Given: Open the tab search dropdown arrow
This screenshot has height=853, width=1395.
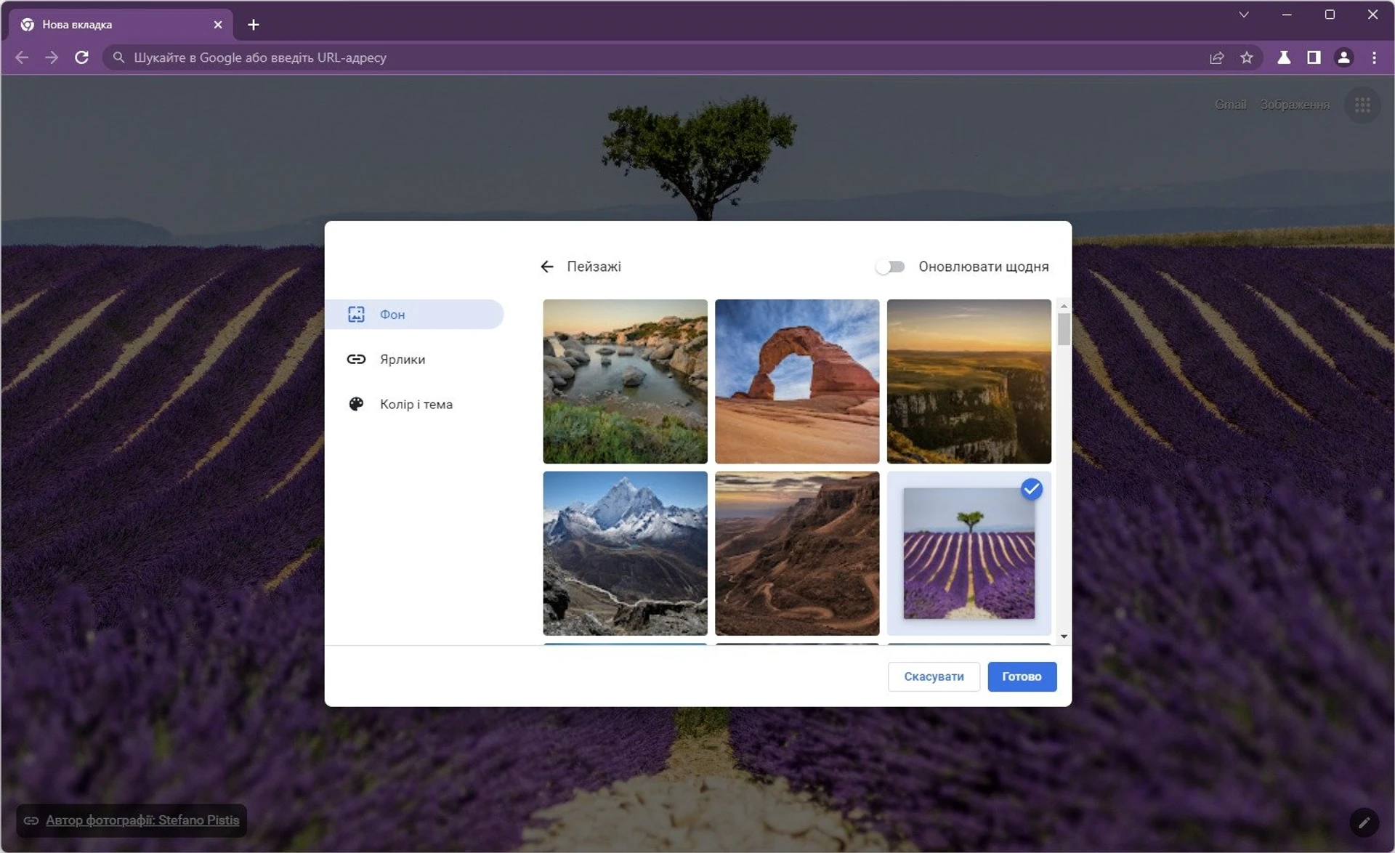Looking at the screenshot, I should click(1245, 15).
